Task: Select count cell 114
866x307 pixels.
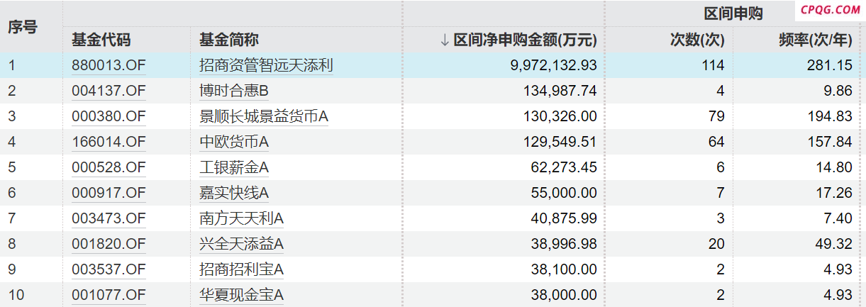Action: click(x=713, y=65)
